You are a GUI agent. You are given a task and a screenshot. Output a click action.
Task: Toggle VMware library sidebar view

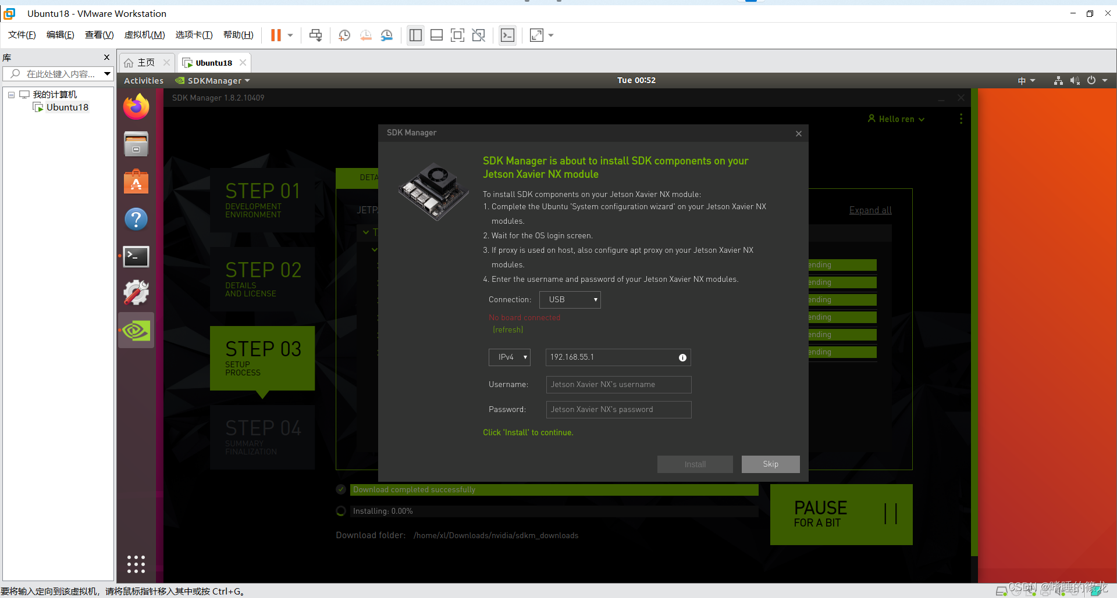tap(415, 35)
